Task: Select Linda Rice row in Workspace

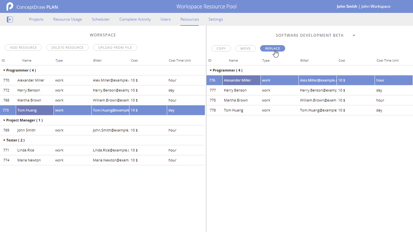Action: (26, 150)
